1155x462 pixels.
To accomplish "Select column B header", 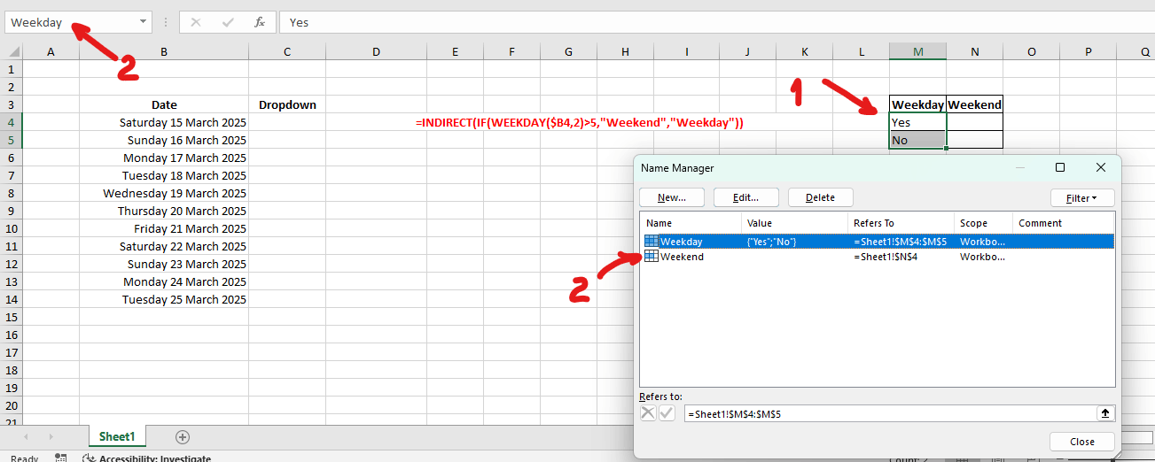I will pos(164,52).
